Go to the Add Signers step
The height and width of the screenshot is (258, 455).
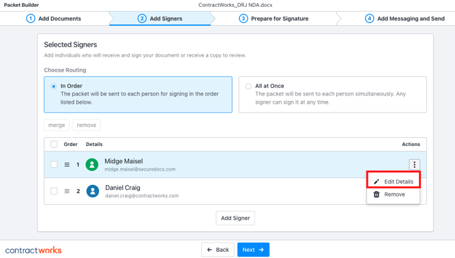tap(160, 18)
